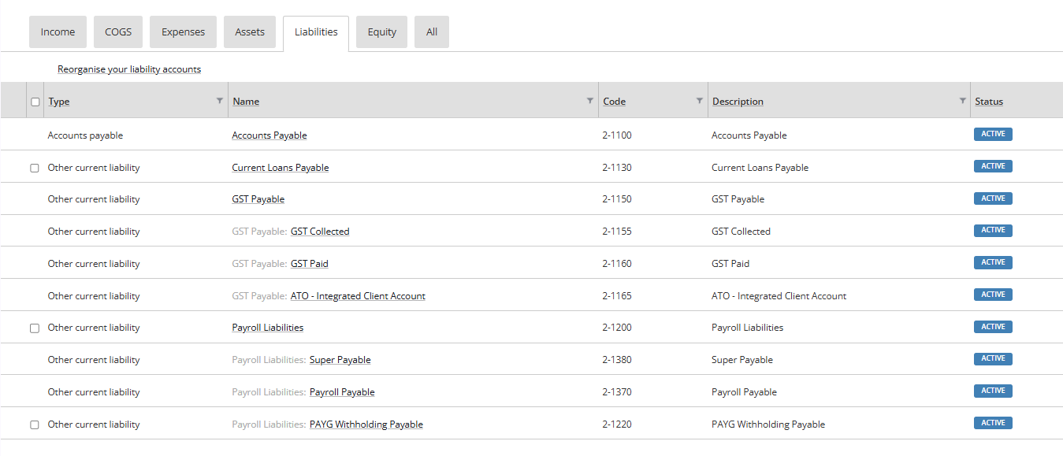Click the ACTIVE badge for PAYG Withholding Payable

(993, 423)
